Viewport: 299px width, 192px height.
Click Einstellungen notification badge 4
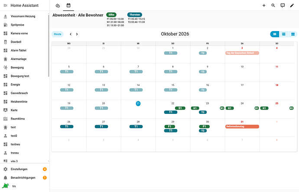pos(45,169)
